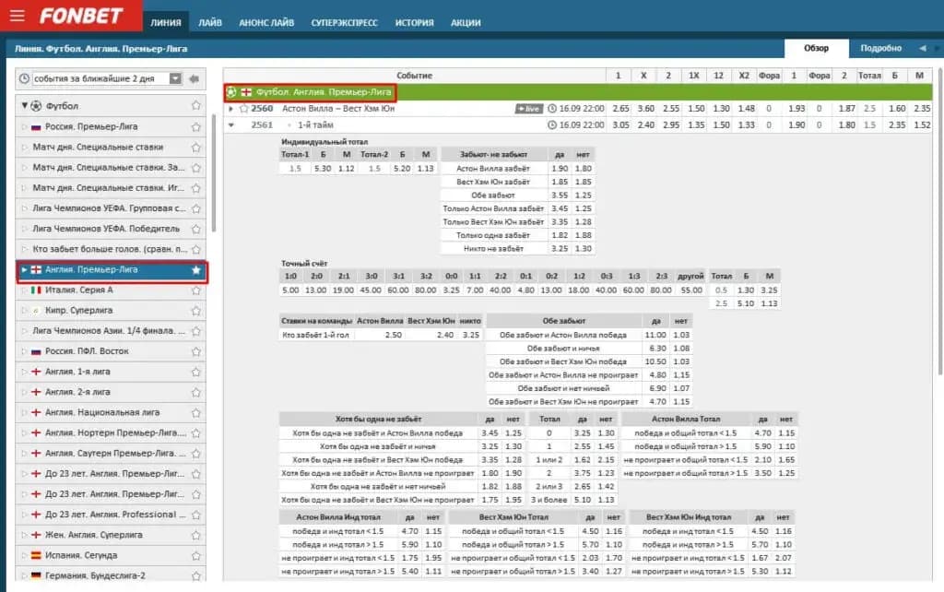Switch to the Обзор view tab
The image size is (944, 592).
[817, 48]
